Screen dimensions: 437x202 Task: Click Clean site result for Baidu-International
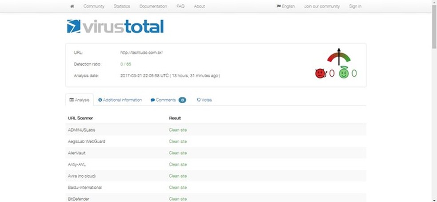point(178,187)
